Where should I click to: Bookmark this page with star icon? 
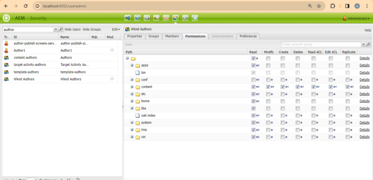tap(319, 6)
